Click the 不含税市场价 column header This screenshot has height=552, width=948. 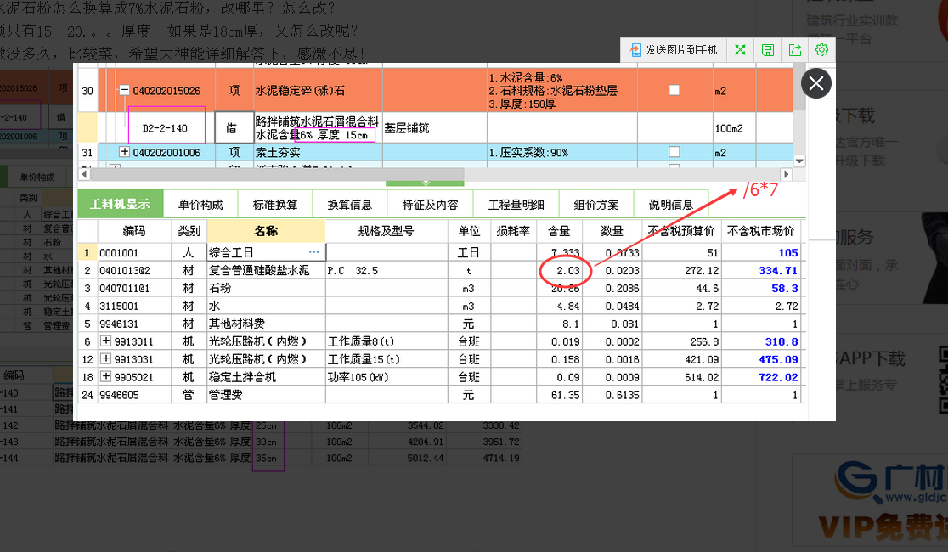760,231
